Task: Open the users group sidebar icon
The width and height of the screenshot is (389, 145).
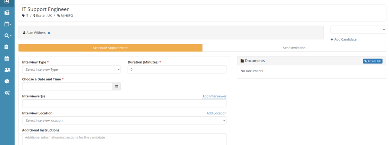Action: click(x=7, y=70)
